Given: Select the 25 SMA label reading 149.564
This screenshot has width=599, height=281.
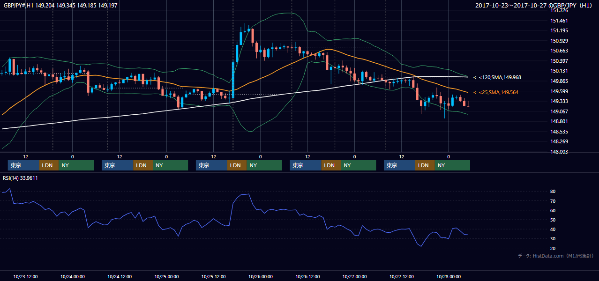Looking at the screenshot, I should [x=496, y=92].
